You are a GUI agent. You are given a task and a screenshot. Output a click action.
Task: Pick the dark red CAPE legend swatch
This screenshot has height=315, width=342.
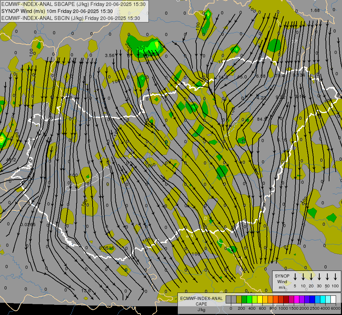click(286, 299)
